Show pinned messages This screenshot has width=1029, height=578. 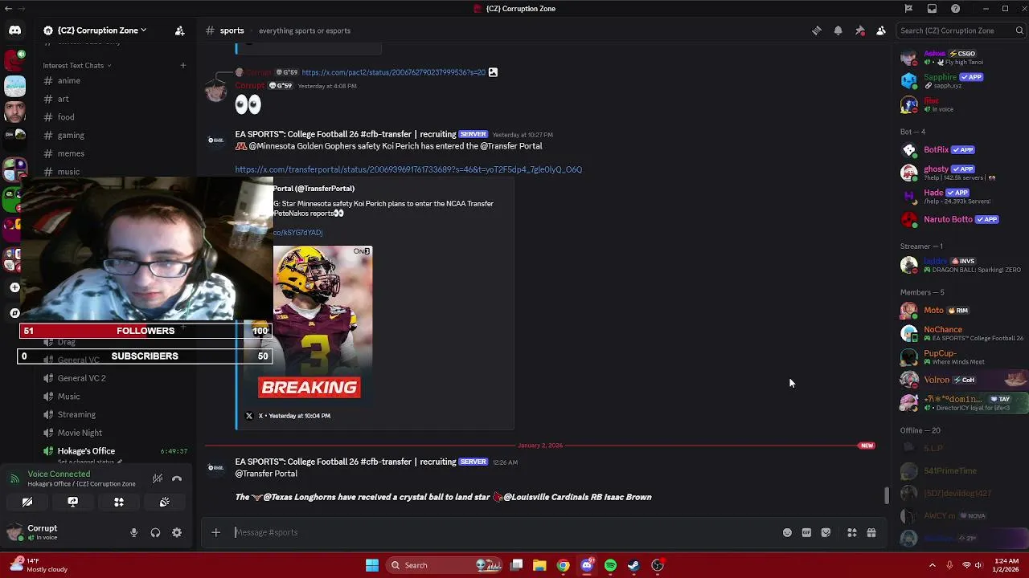coord(859,31)
